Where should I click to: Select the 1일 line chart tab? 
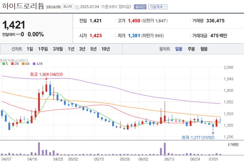click(30, 49)
